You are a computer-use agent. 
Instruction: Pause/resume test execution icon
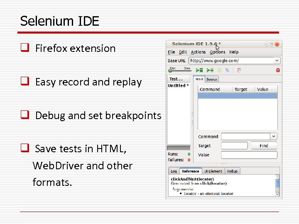point(220,70)
